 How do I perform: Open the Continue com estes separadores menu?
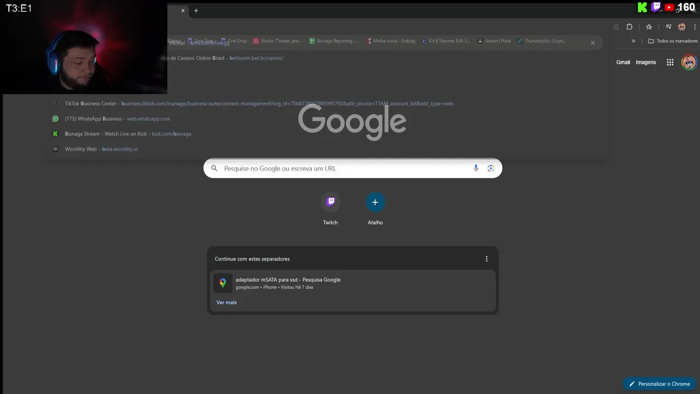[x=487, y=259]
